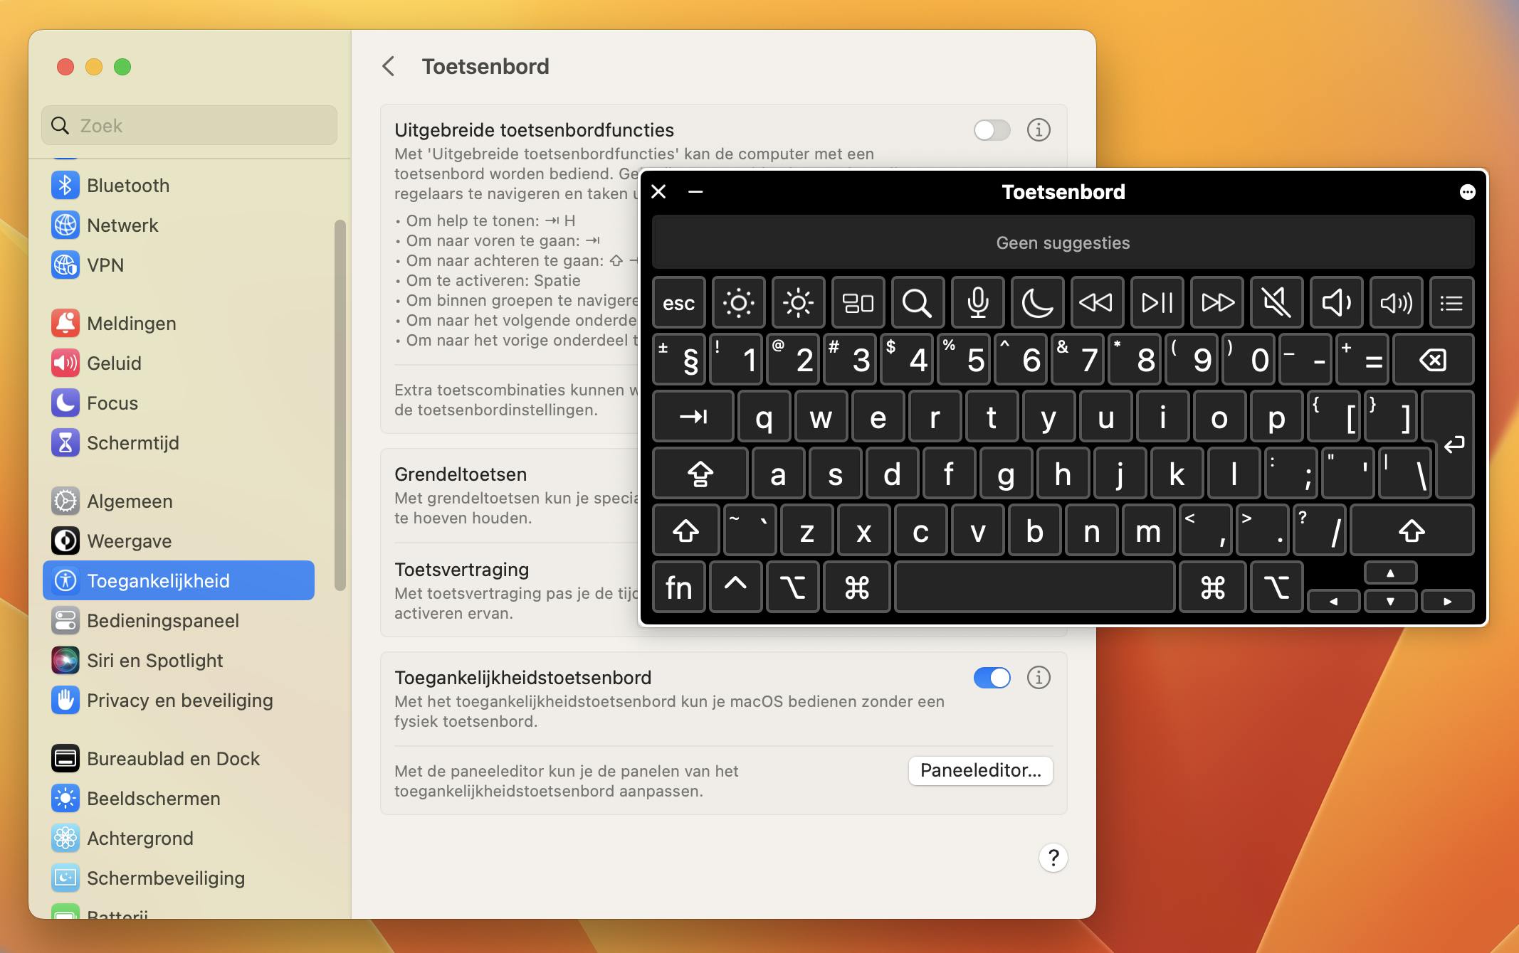Select Bedieningspaneel in the sidebar
This screenshot has height=953, width=1519.
click(x=162, y=620)
